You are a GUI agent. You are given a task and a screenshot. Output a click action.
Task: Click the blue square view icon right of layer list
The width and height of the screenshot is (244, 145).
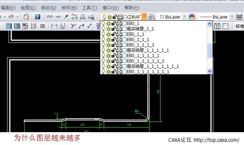point(225,26)
